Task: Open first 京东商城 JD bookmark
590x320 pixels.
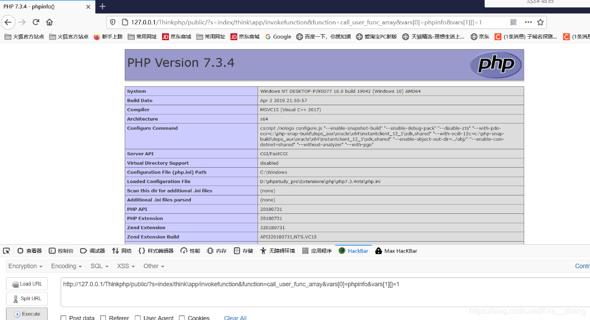Action: [176, 36]
